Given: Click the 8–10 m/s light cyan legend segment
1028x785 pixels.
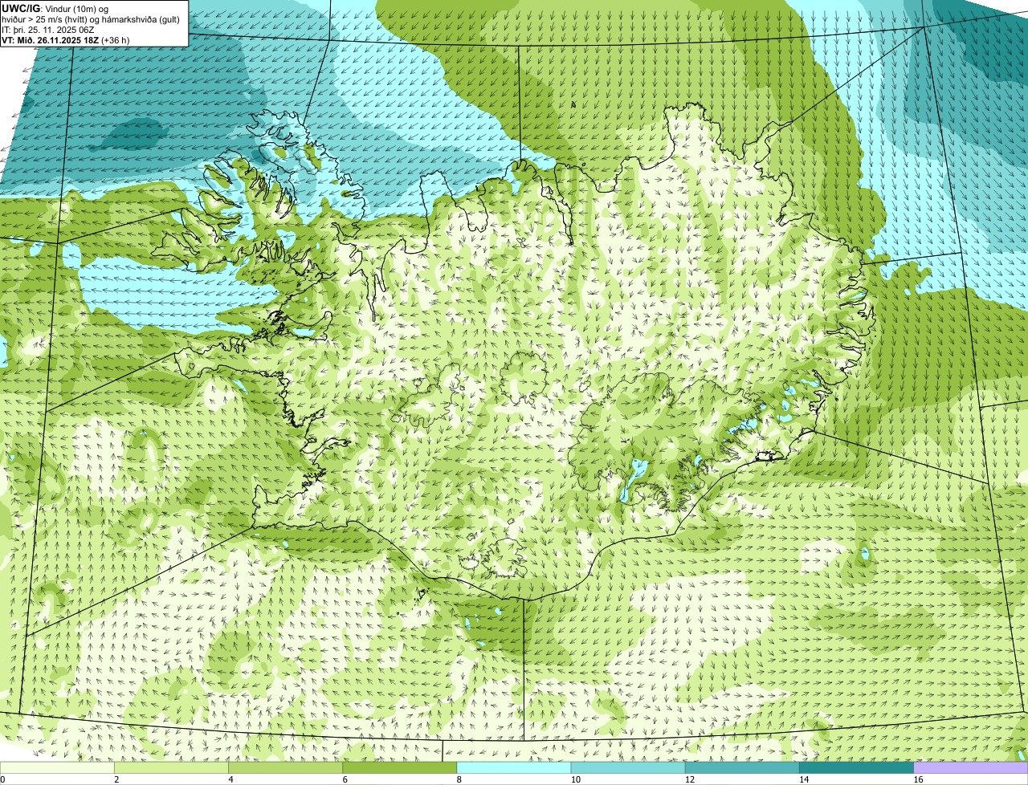Looking at the screenshot, I should (x=514, y=768).
